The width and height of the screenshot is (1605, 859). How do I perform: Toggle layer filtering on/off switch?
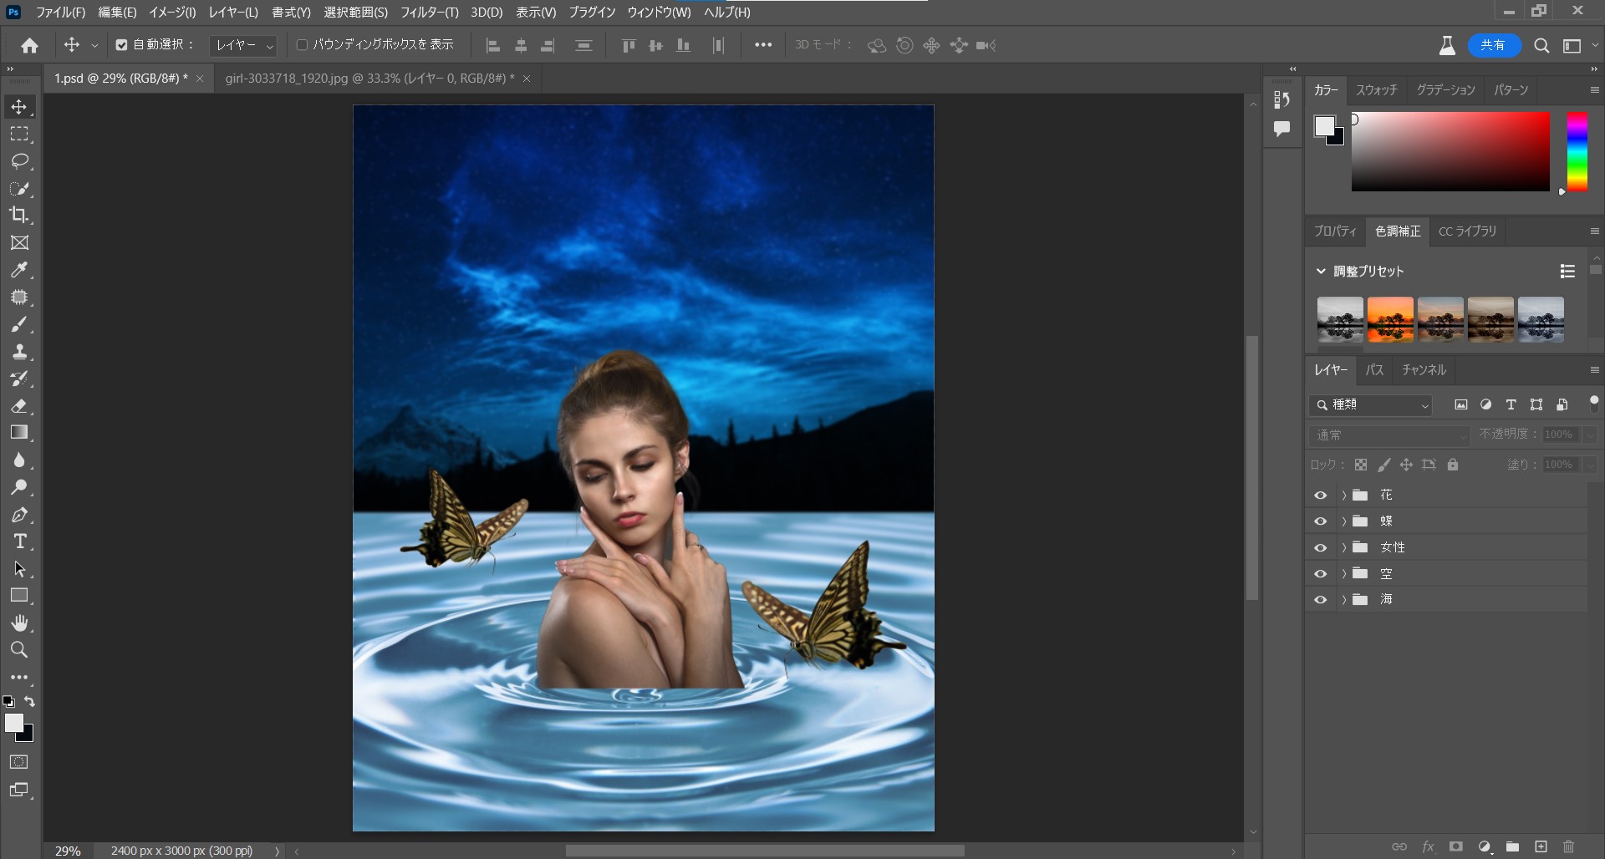coord(1593,404)
